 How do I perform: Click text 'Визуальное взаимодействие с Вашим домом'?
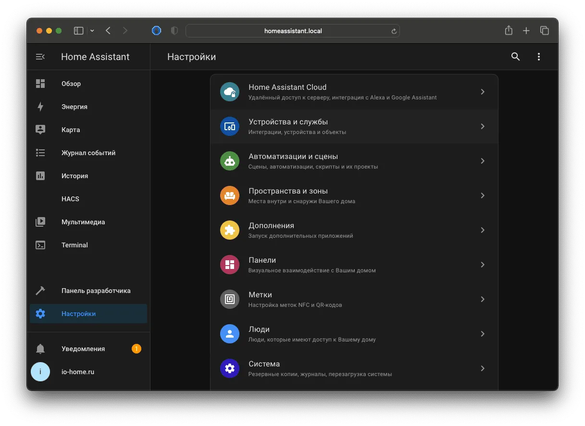tap(312, 270)
